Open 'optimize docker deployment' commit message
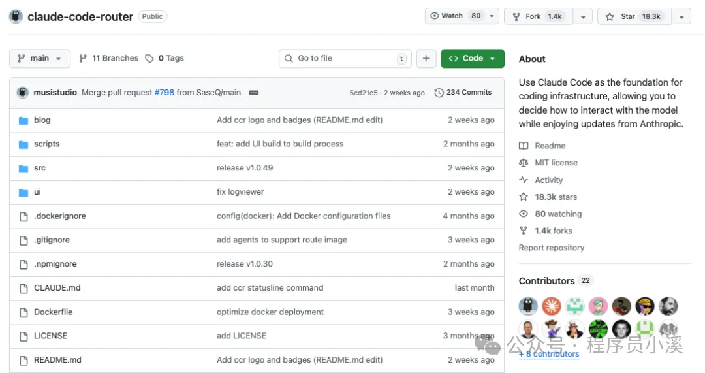This screenshot has height=373, width=705. tap(270, 312)
